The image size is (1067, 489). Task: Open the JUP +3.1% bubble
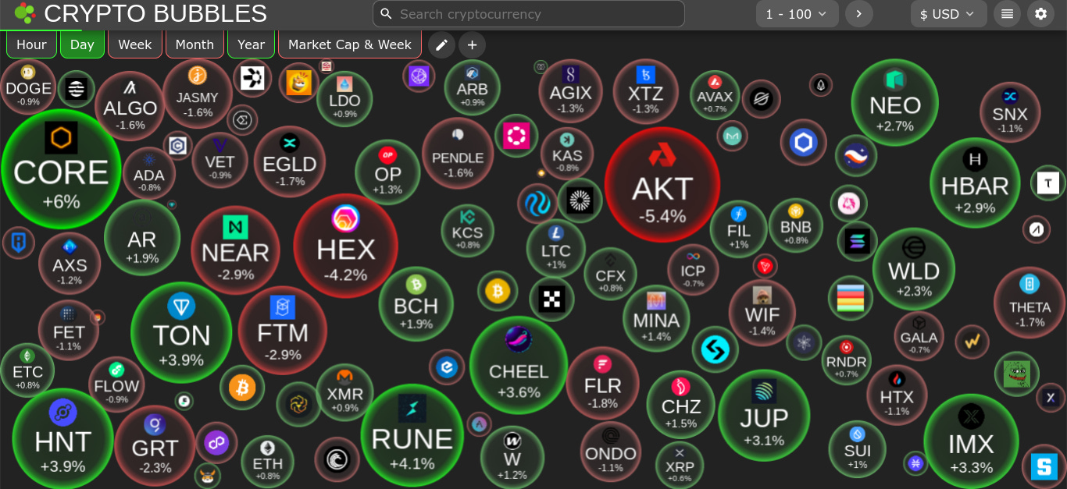764,415
